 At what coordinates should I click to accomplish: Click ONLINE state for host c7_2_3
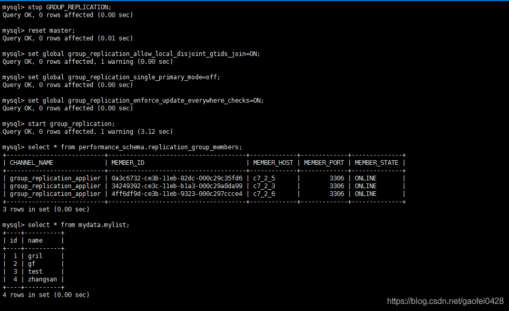pyautogui.click(x=365, y=186)
